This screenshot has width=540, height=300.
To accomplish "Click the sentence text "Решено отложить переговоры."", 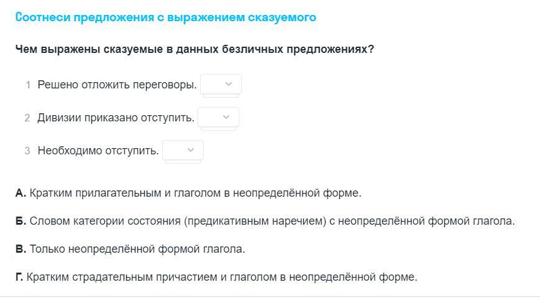I will click(x=117, y=85).
